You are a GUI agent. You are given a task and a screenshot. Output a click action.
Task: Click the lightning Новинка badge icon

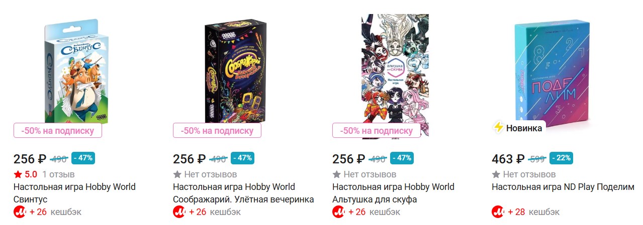tap(499, 128)
